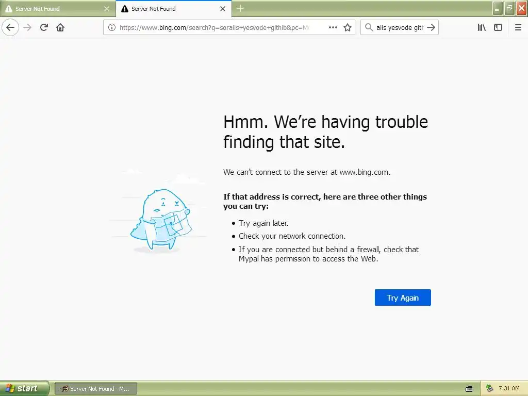Submit search with the arrow button
The height and width of the screenshot is (396, 528).
tap(431, 27)
